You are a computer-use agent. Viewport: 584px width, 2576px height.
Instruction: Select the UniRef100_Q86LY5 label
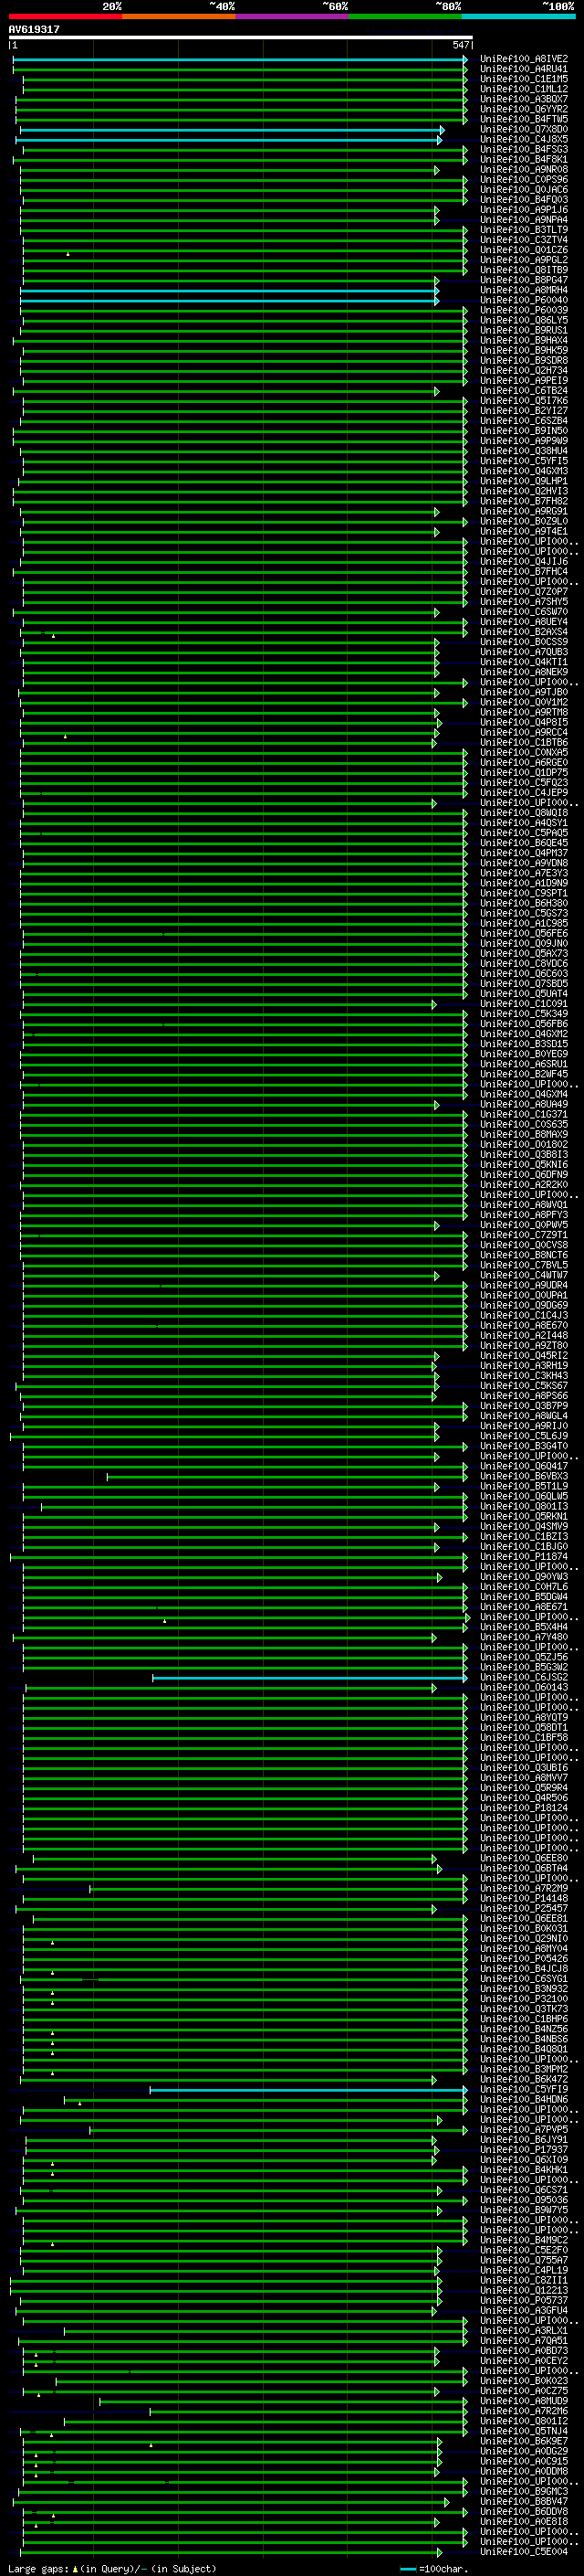pos(524,321)
